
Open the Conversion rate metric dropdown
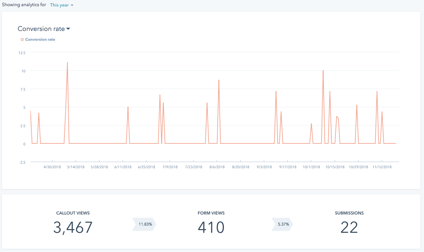(44, 29)
